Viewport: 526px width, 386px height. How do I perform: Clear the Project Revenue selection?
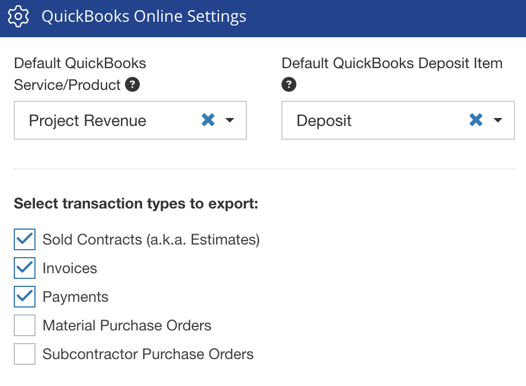tap(208, 120)
